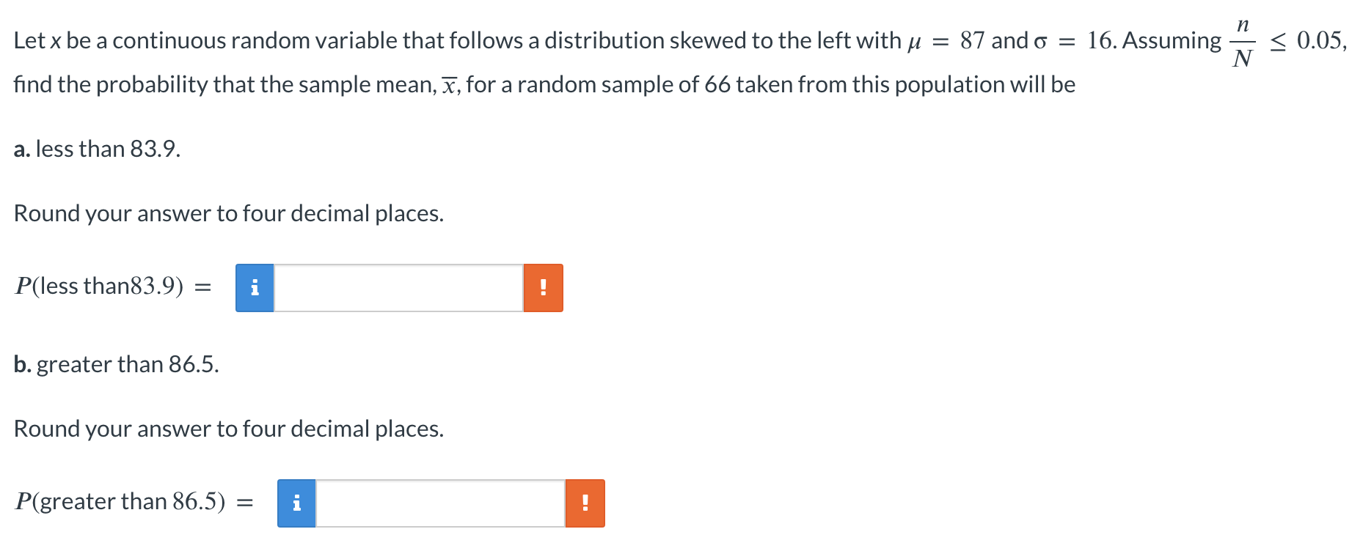Click the label 'a. less than 83.9.'

[96, 149]
